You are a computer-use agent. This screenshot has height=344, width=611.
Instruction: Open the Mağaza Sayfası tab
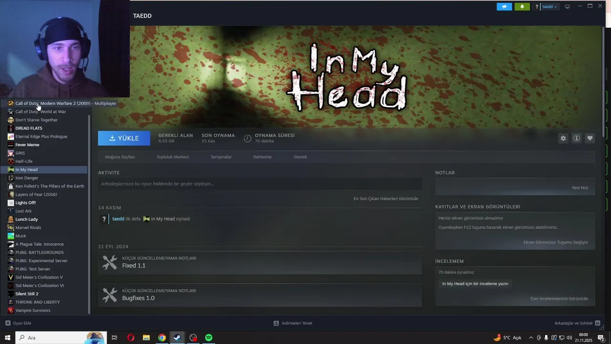click(120, 157)
